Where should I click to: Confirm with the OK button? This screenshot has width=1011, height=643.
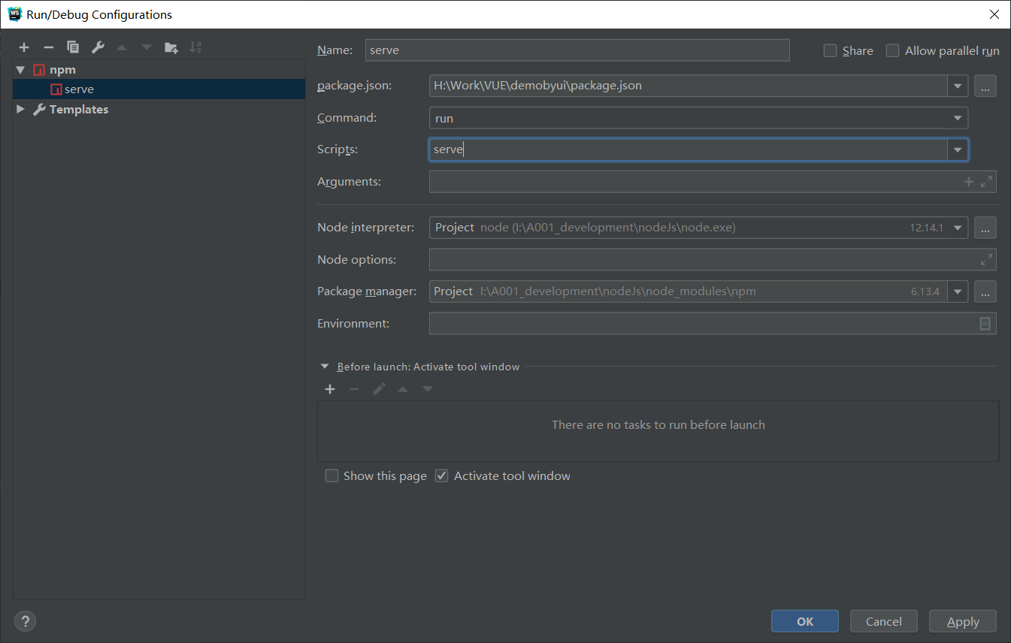coord(805,621)
